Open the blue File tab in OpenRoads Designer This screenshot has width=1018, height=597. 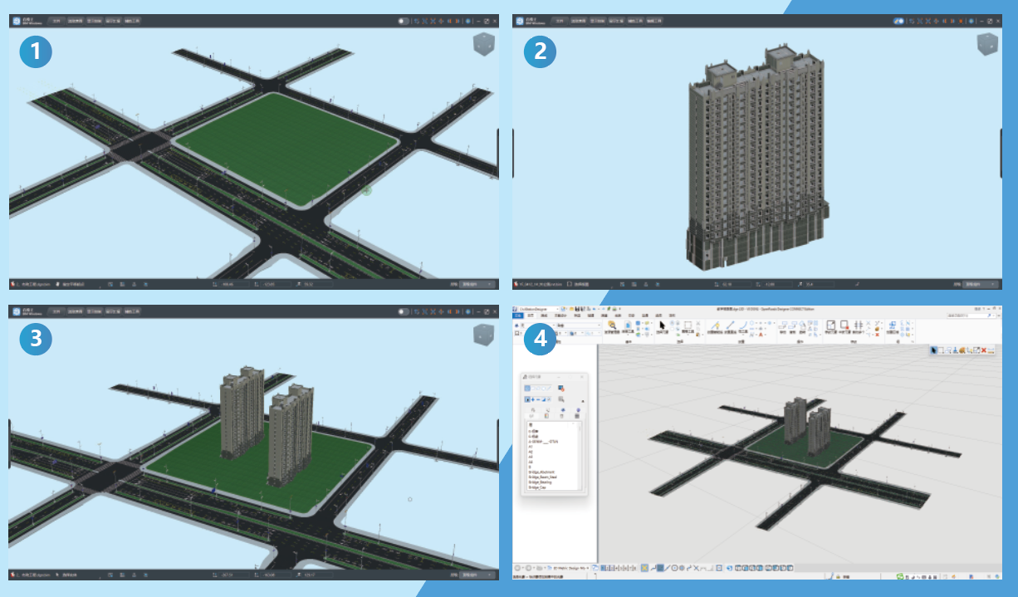pyautogui.click(x=518, y=316)
